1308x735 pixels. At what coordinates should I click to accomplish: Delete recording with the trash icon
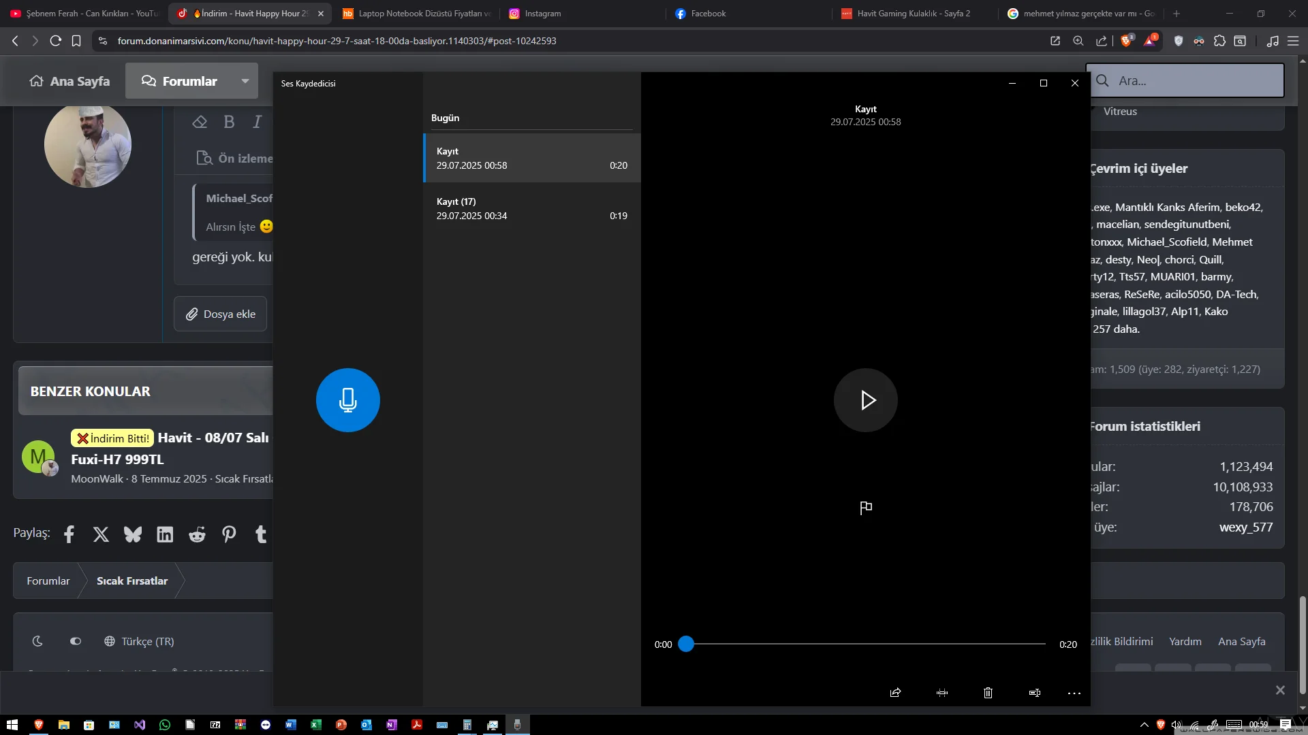(x=988, y=693)
